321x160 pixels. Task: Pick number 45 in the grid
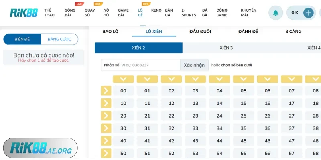(244, 141)
